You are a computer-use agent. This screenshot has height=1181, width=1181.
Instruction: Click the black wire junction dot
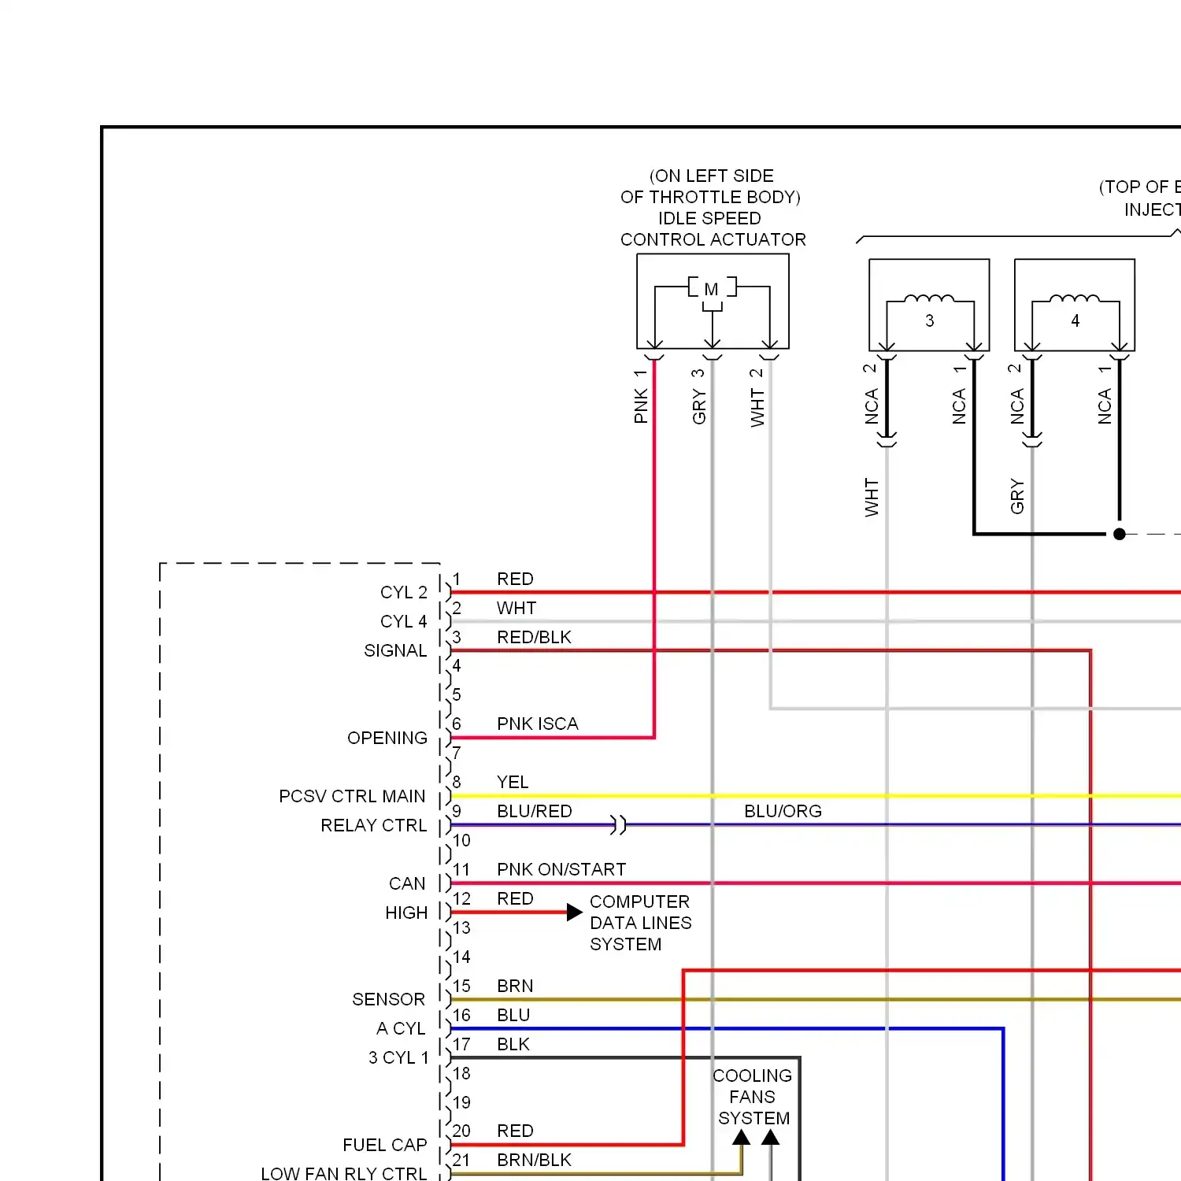[1120, 534]
